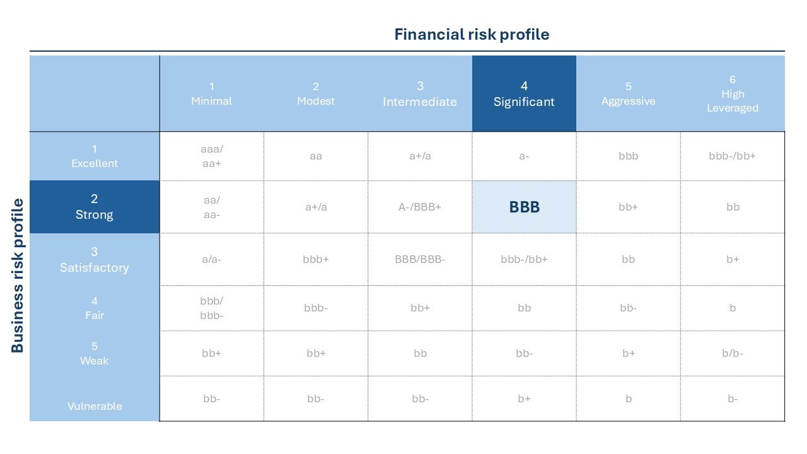
Task: Click the 5 Aggressive column header
Action: point(629,94)
